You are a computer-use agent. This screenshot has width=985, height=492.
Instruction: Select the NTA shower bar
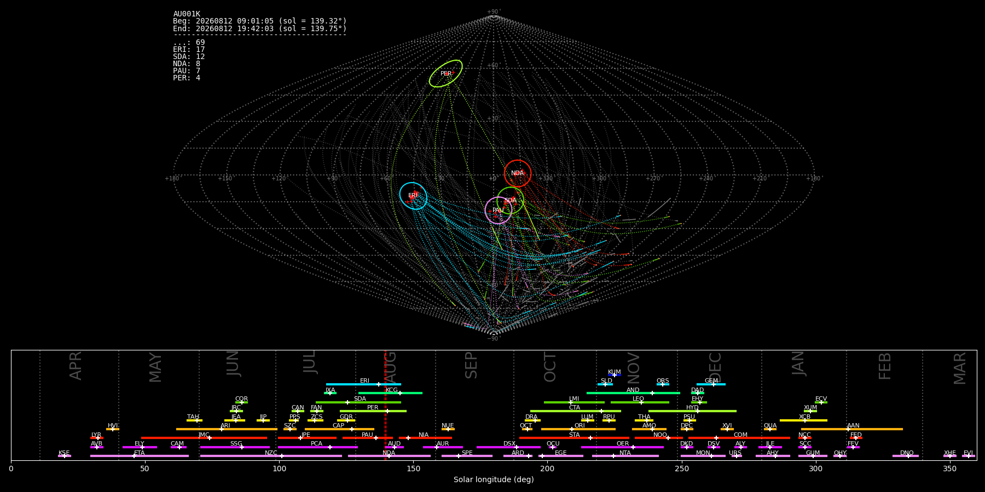click(625, 456)
